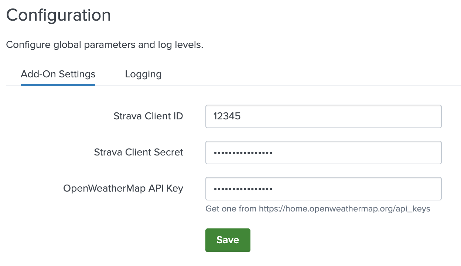Image resolution: width=461 pixels, height=266 pixels.
Task: Click inside the Strava Client ID field
Action: pyautogui.click(x=323, y=116)
